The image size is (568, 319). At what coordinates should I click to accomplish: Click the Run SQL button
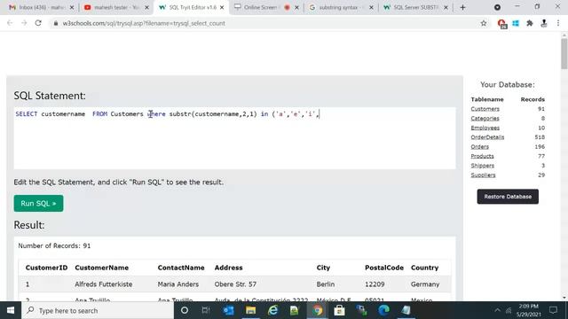coord(38,203)
